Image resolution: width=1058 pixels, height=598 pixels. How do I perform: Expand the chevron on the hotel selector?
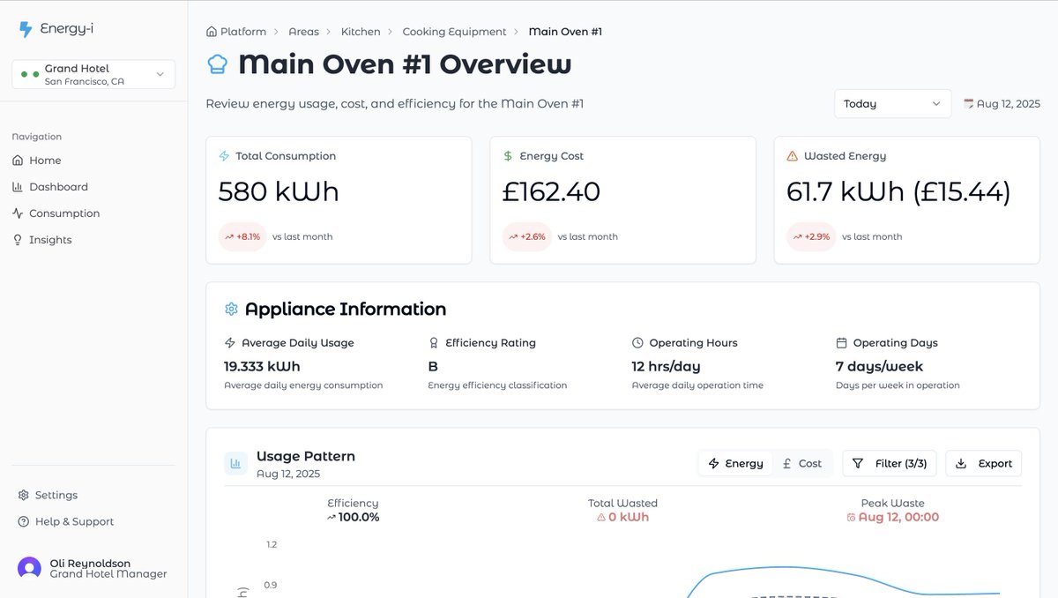pyautogui.click(x=160, y=75)
